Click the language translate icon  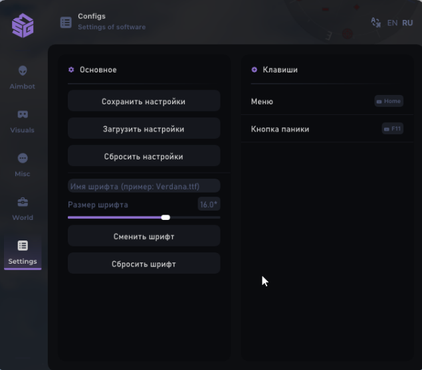tap(375, 23)
